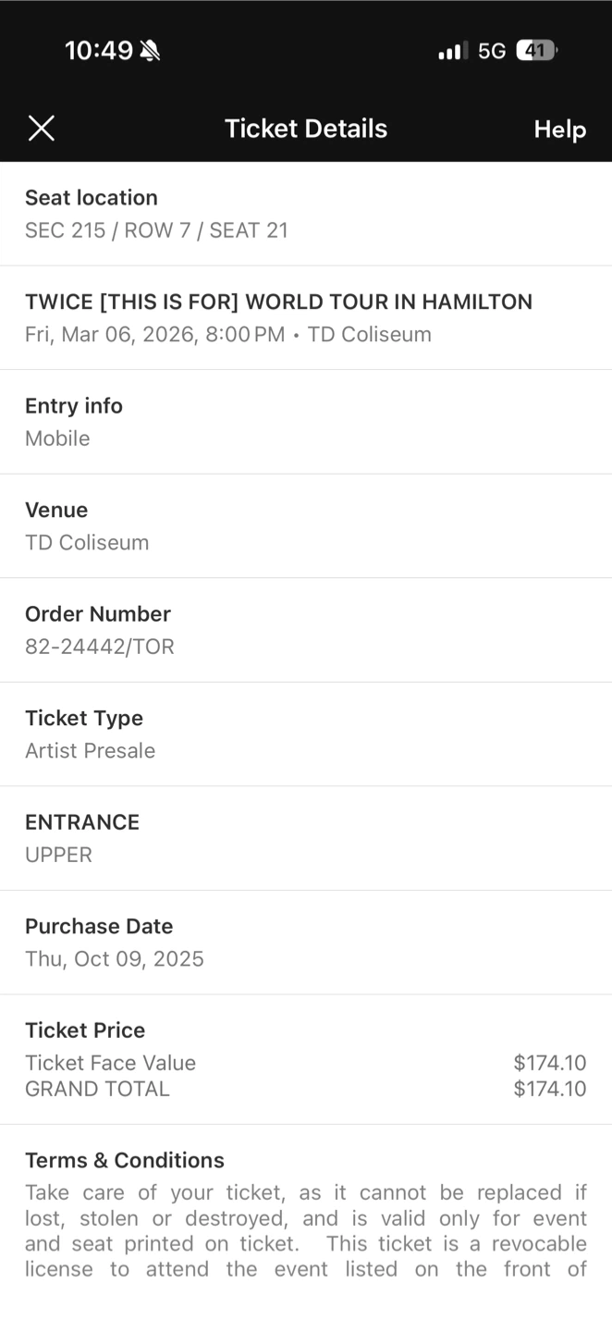Tap the 5G network indicator
This screenshot has width=612, height=1332.
click(492, 51)
